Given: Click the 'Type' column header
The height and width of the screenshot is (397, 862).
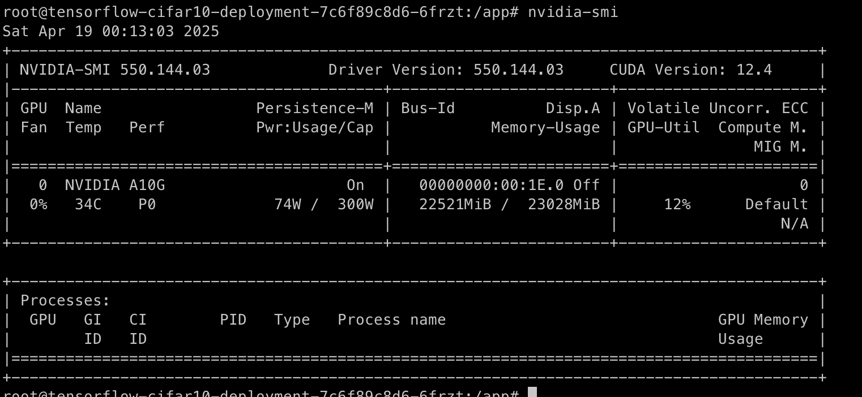Looking at the screenshot, I should click(x=292, y=320).
